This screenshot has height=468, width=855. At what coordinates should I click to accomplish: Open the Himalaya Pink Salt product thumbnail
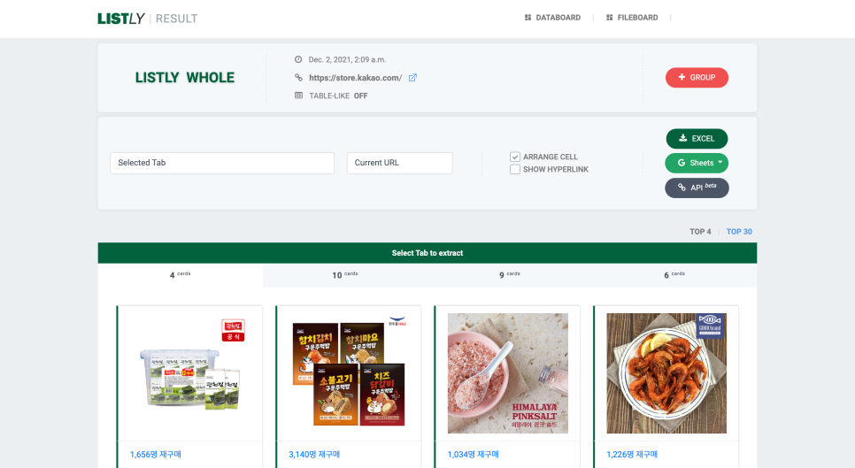(x=507, y=372)
